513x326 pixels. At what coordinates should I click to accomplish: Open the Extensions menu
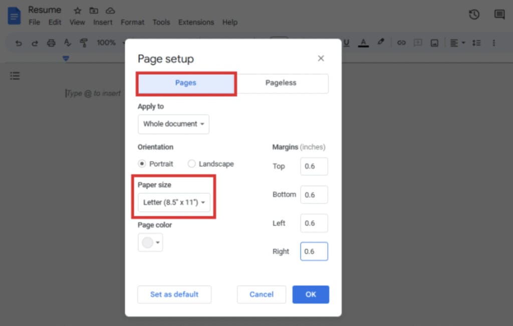[196, 22]
